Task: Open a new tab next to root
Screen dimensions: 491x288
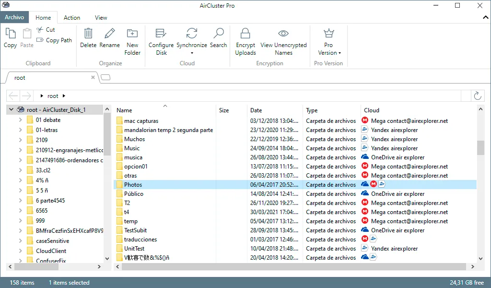Action: (x=105, y=77)
